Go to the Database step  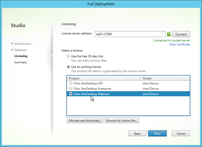21,50
